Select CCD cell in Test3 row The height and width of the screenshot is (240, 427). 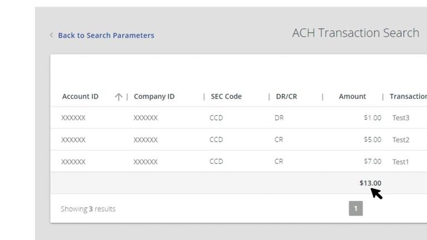coord(216,118)
